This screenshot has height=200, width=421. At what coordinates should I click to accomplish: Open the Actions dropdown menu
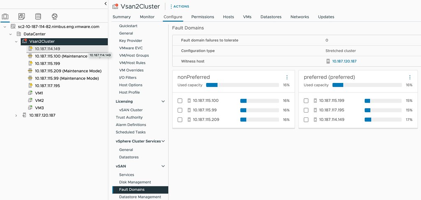pyautogui.click(x=179, y=7)
